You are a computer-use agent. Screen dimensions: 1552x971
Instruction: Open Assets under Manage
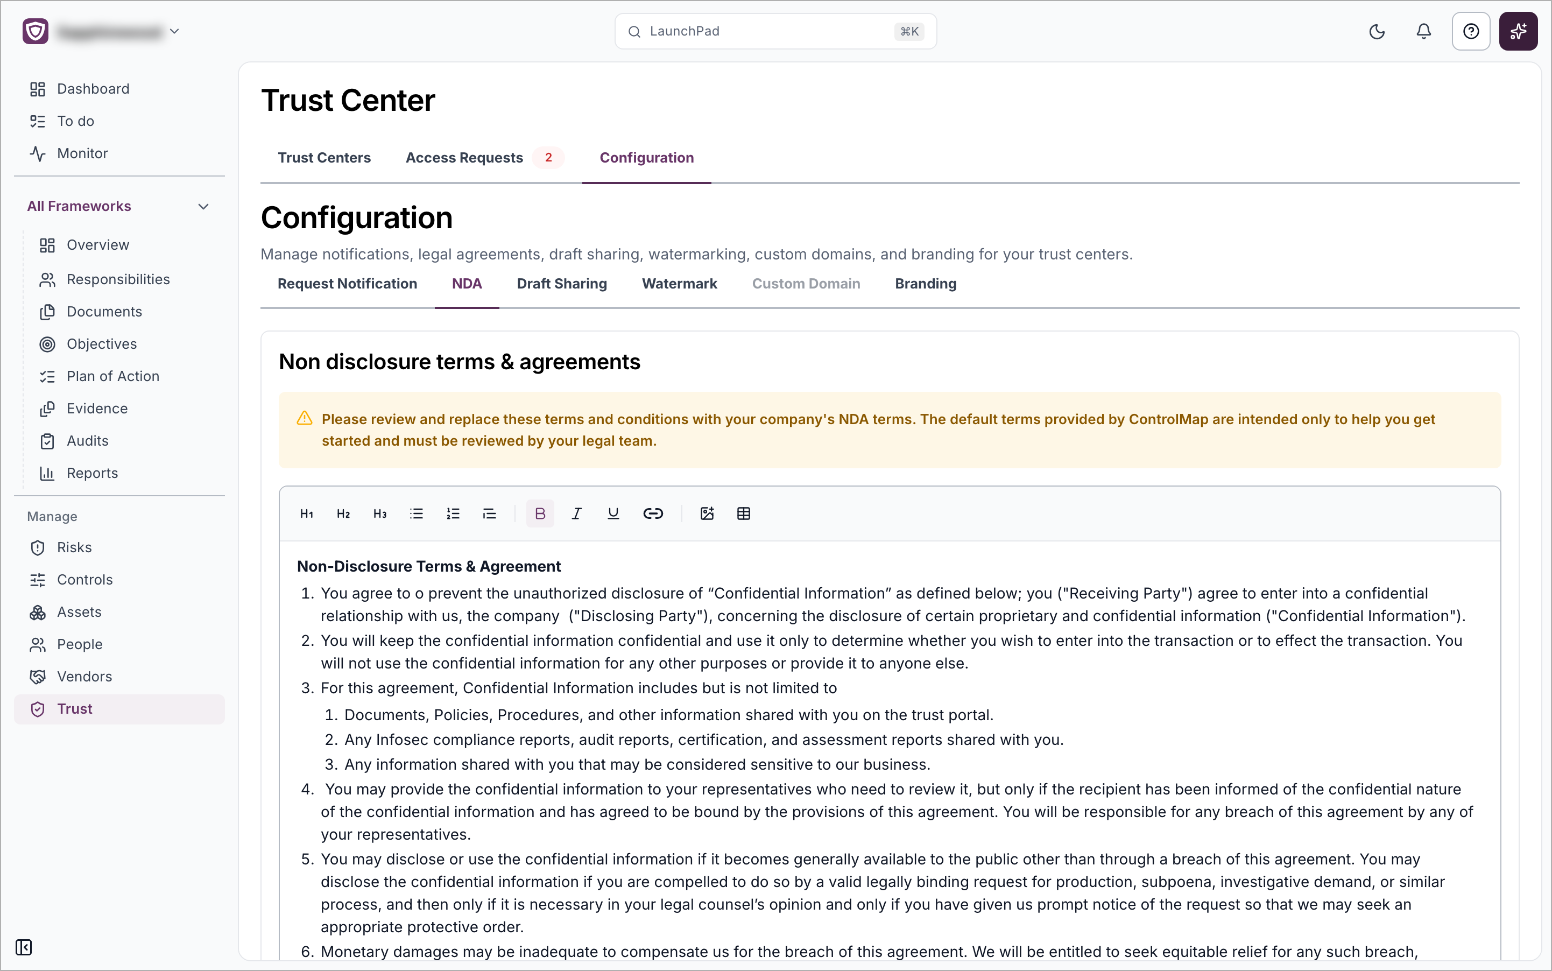coord(119,612)
